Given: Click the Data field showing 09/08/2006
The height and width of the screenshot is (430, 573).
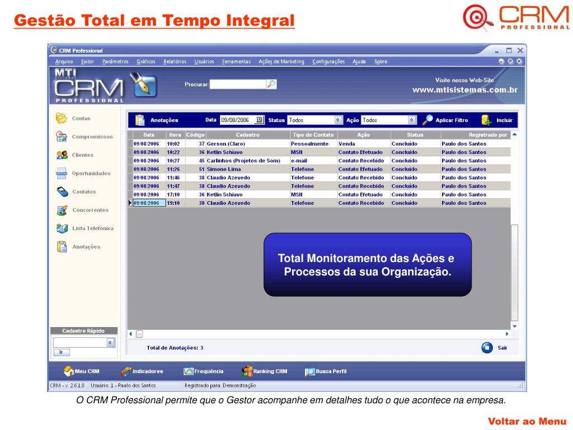Looking at the screenshot, I should coord(237,120).
